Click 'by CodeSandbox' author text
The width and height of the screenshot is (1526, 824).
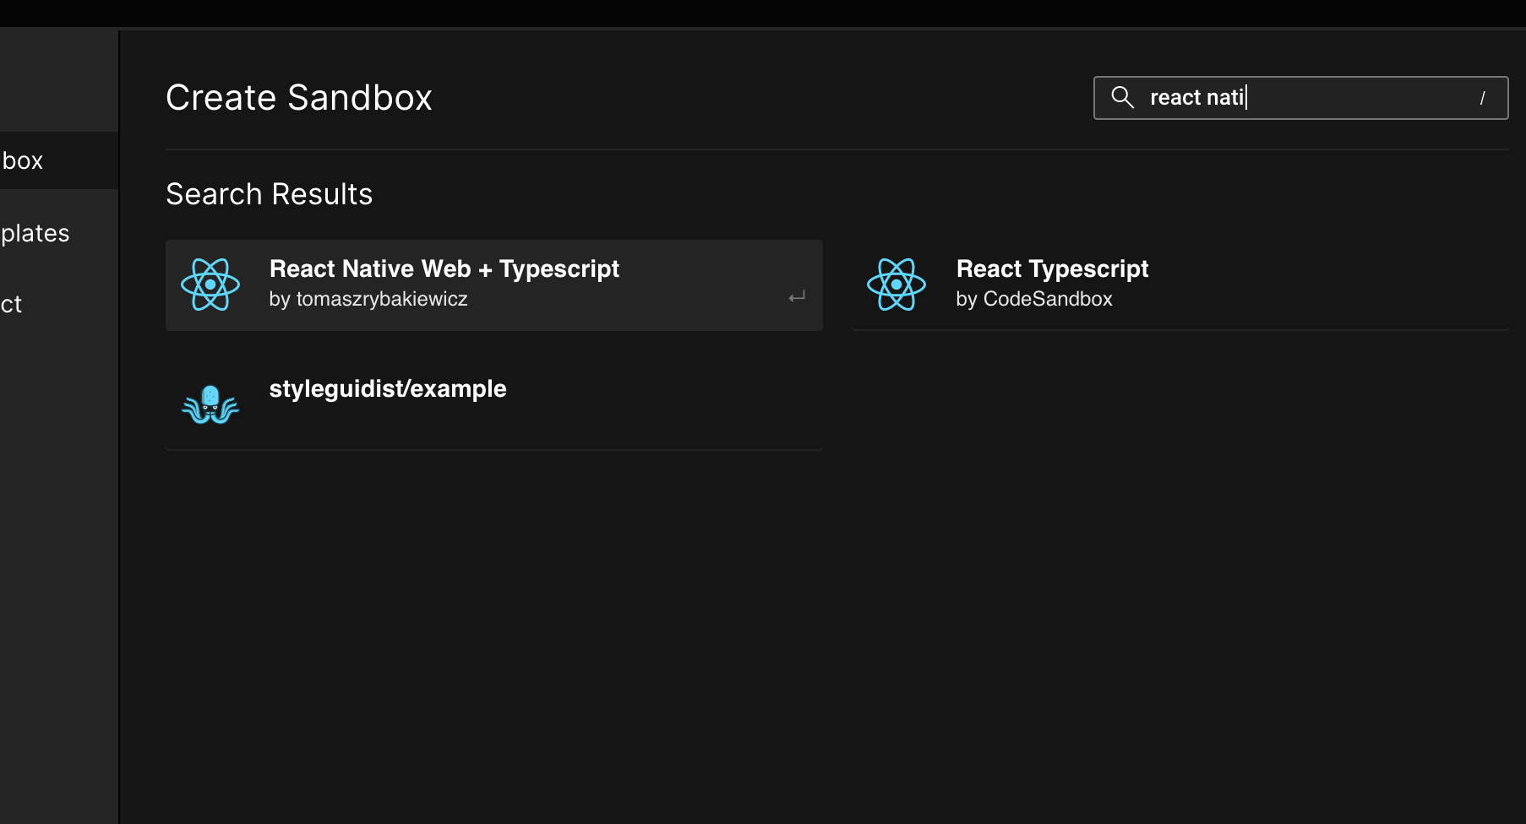tap(1034, 299)
